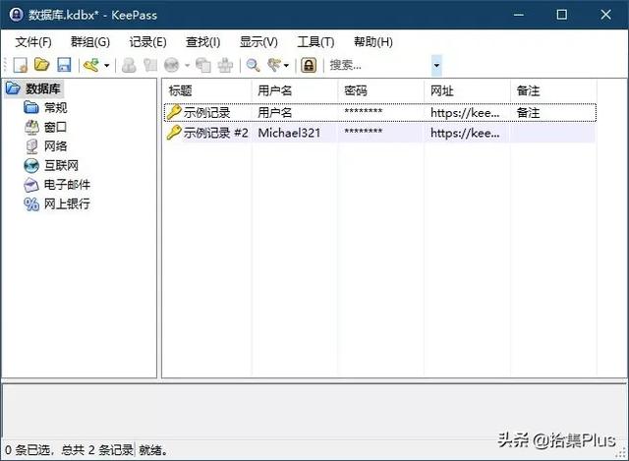Click the Perform auto-type icon

[x=225, y=65]
